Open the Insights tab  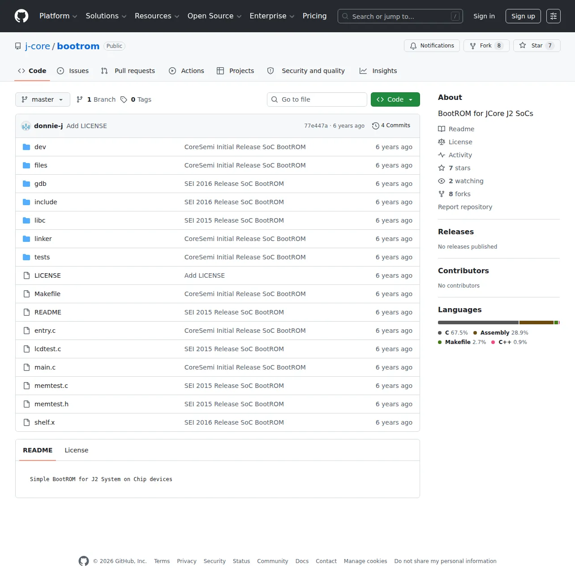pyautogui.click(x=378, y=71)
